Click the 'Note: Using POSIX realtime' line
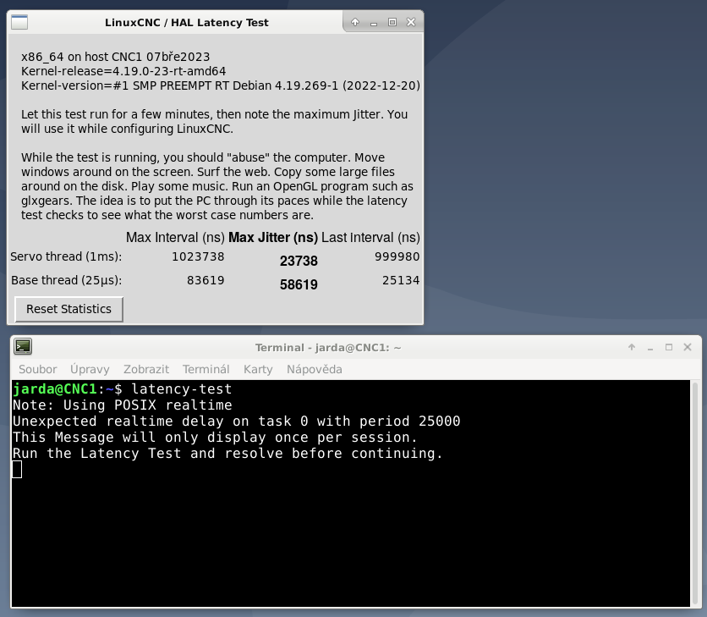 point(122,405)
